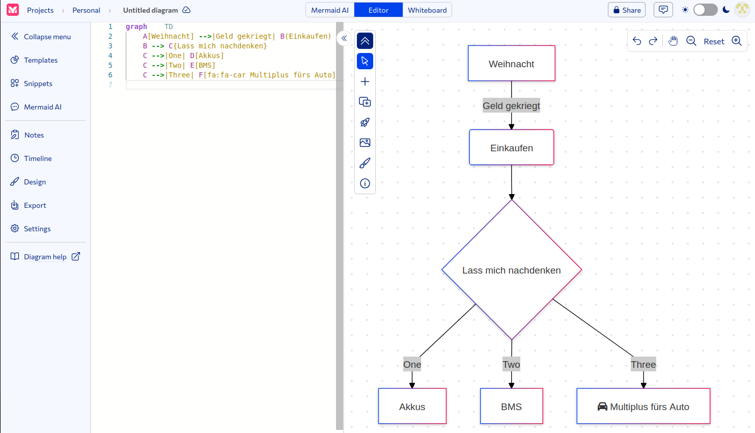Open the image insert tool

pyautogui.click(x=365, y=143)
